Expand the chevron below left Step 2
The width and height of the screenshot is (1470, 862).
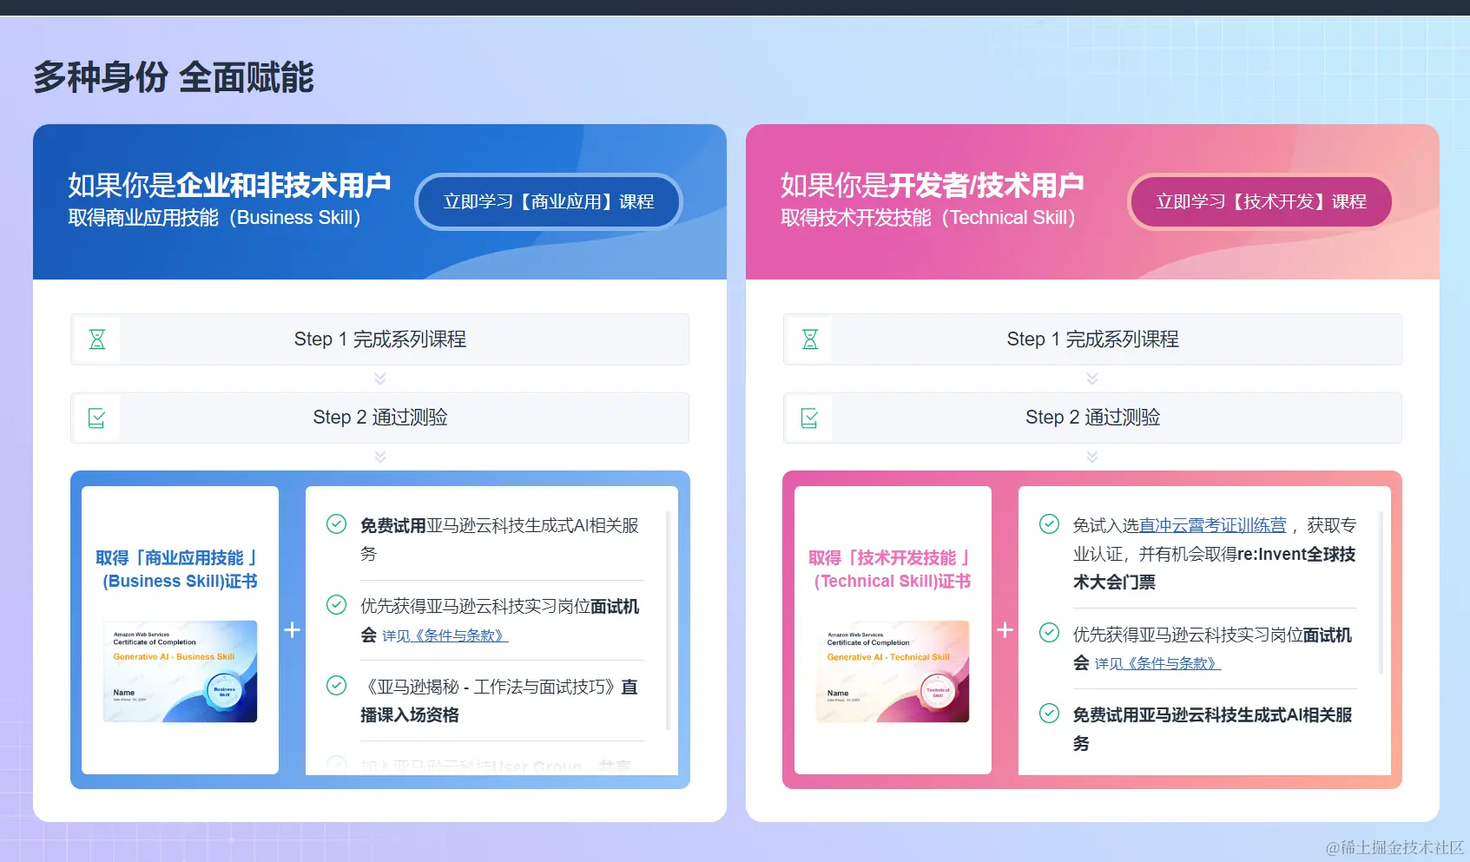(x=379, y=456)
